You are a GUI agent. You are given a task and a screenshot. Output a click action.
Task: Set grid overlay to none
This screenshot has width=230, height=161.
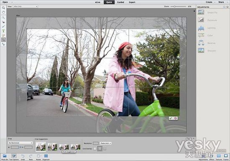[95, 149]
